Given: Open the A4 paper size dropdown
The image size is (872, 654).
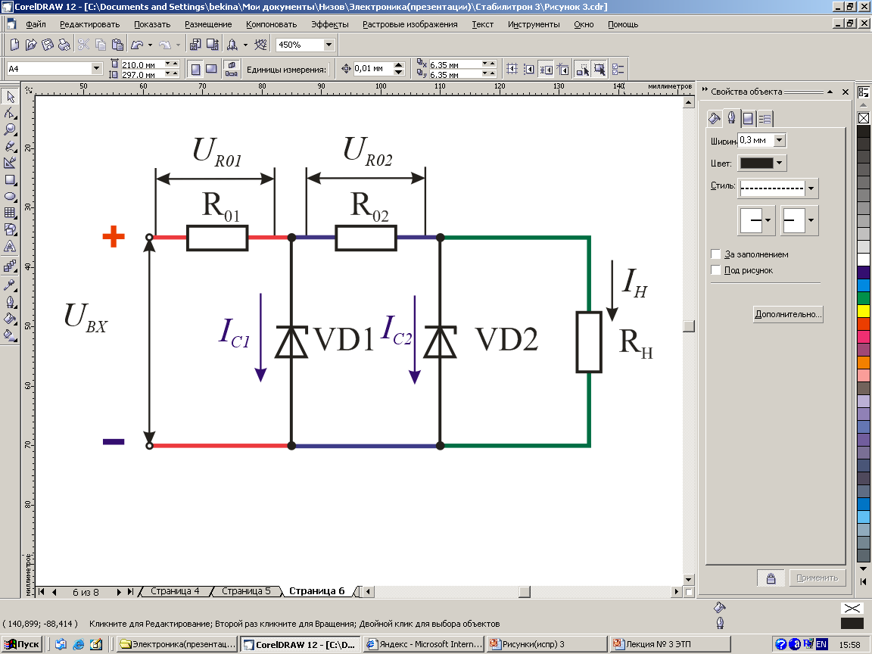Looking at the screenshot, I should 96,68.
